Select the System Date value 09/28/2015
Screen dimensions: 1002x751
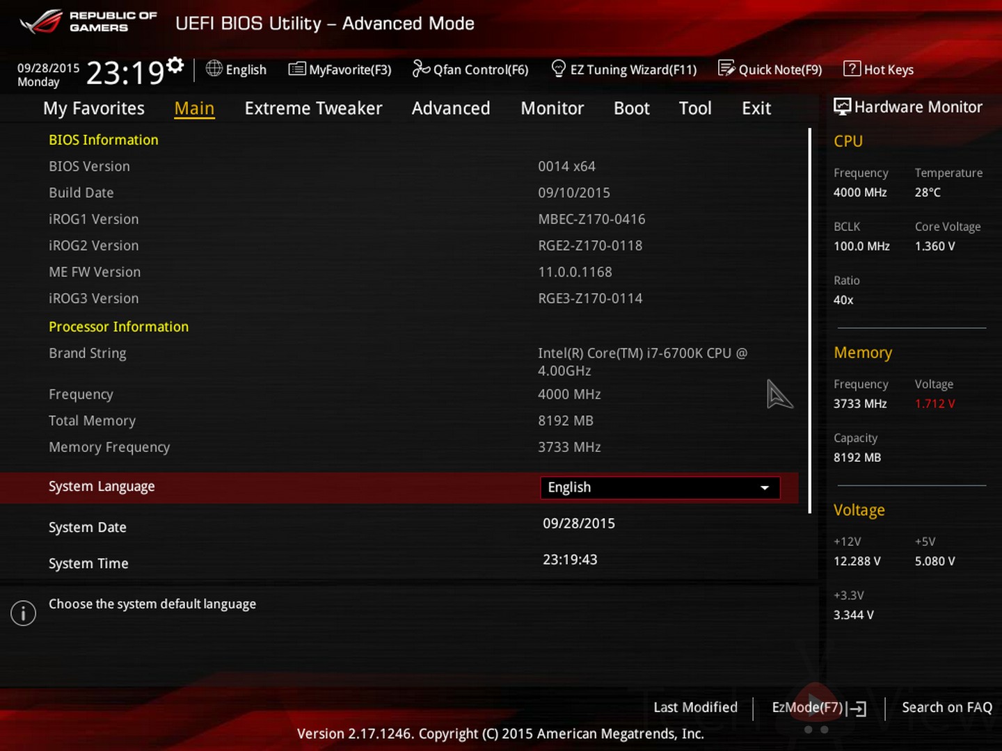coord(579,524)
